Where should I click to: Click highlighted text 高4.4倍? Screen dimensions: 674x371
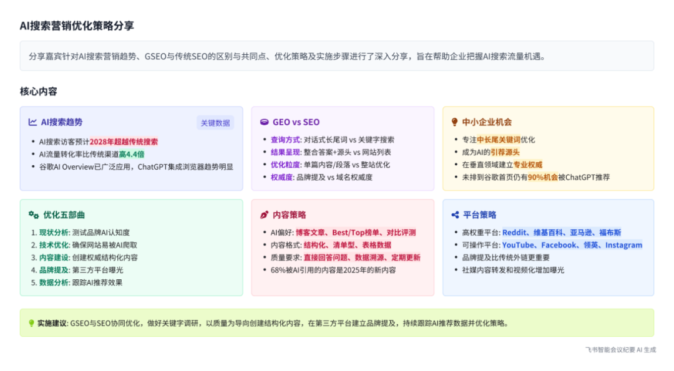pos(132,154)
